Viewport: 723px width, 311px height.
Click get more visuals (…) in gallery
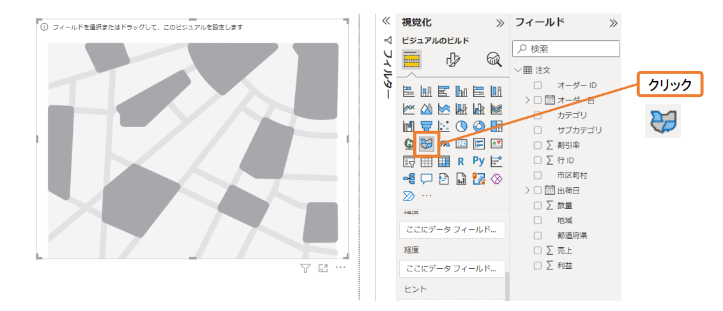pos(427,195)
